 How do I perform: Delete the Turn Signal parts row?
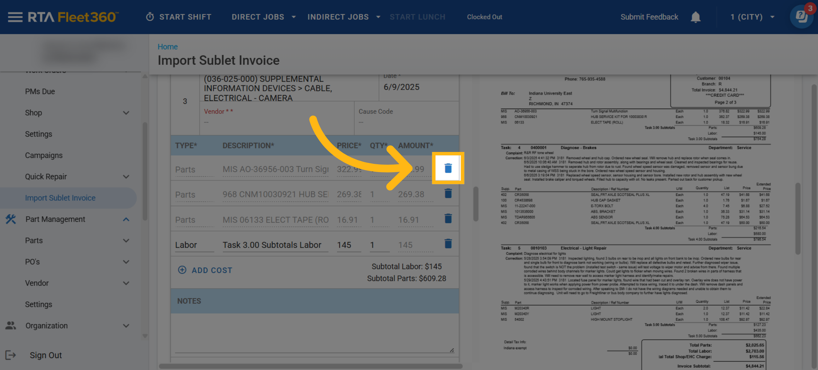(x=448, y=168)
